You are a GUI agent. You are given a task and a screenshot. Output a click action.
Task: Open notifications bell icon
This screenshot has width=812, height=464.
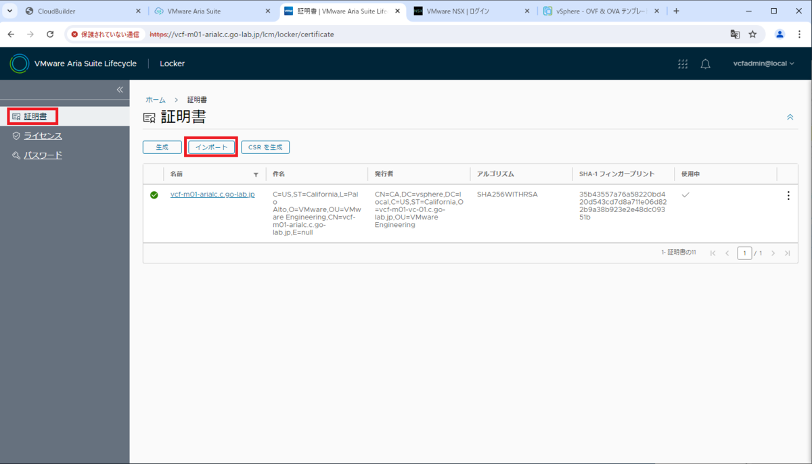coord(705,63)
